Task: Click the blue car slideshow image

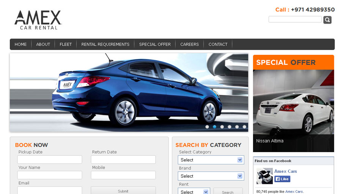Action: [129, 92]
